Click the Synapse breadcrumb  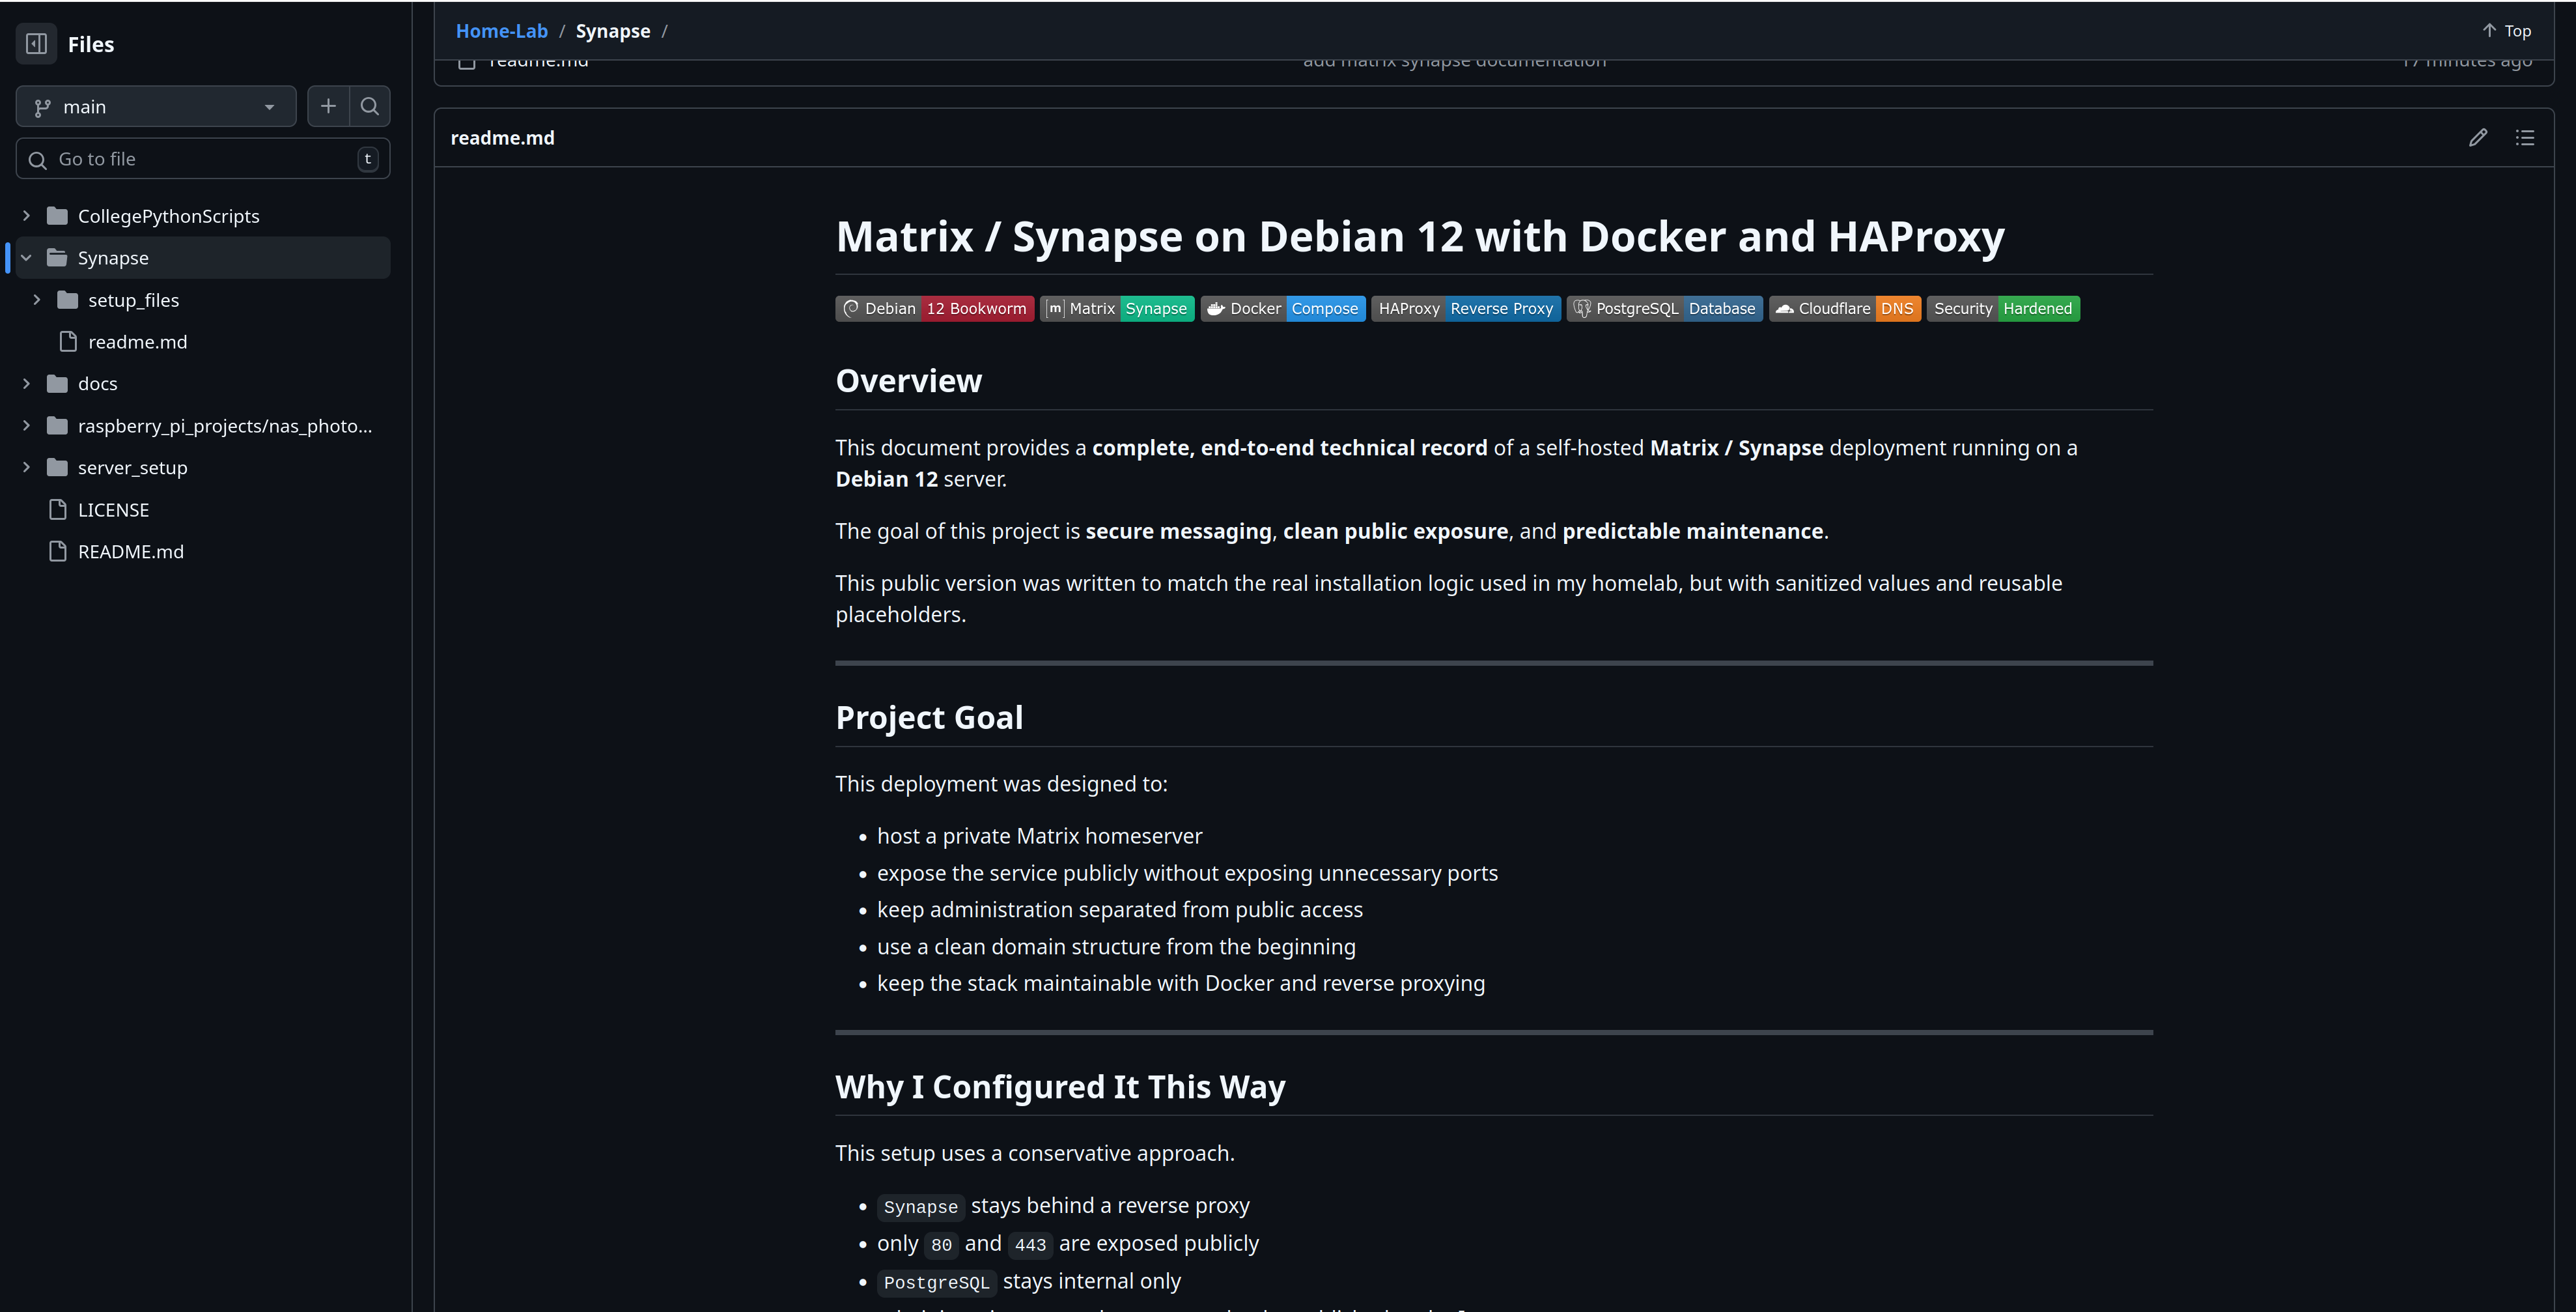(x=613, y=31)
